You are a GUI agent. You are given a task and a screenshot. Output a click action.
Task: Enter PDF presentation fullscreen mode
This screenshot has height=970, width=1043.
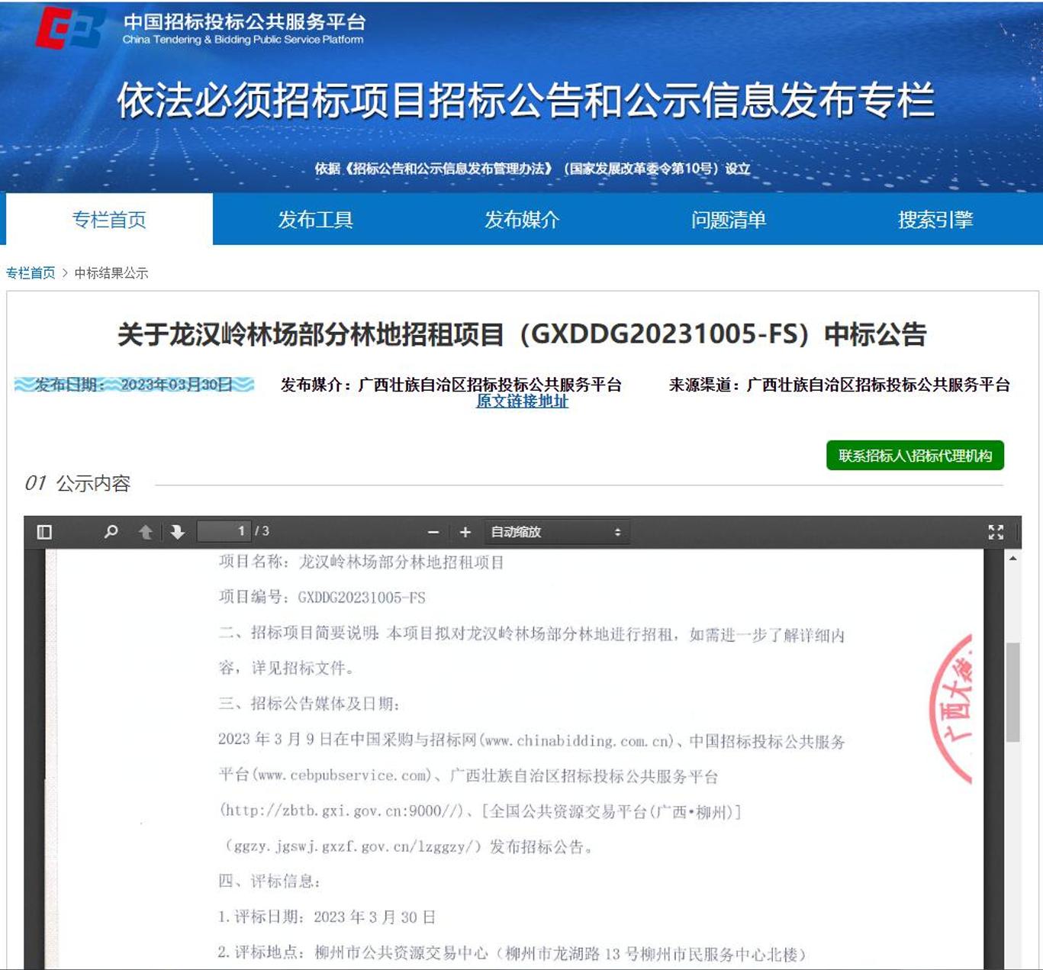996,532
